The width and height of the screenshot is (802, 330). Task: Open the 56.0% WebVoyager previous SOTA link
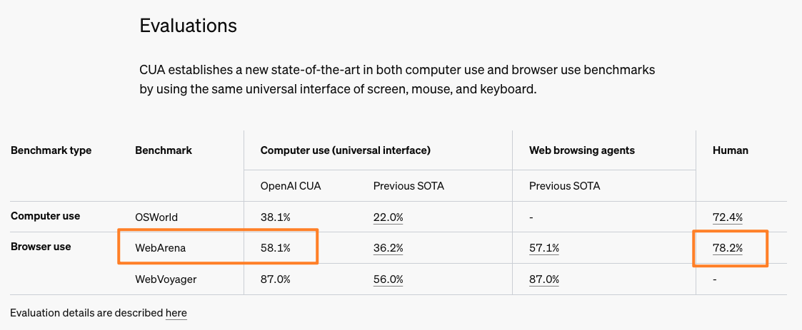(388, 279)
